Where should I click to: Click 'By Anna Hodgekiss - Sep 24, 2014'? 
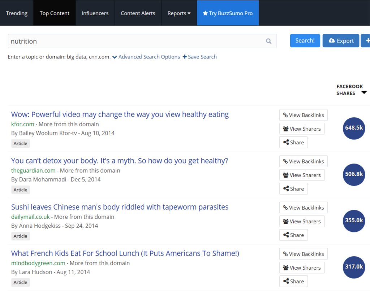click(55, 226)
